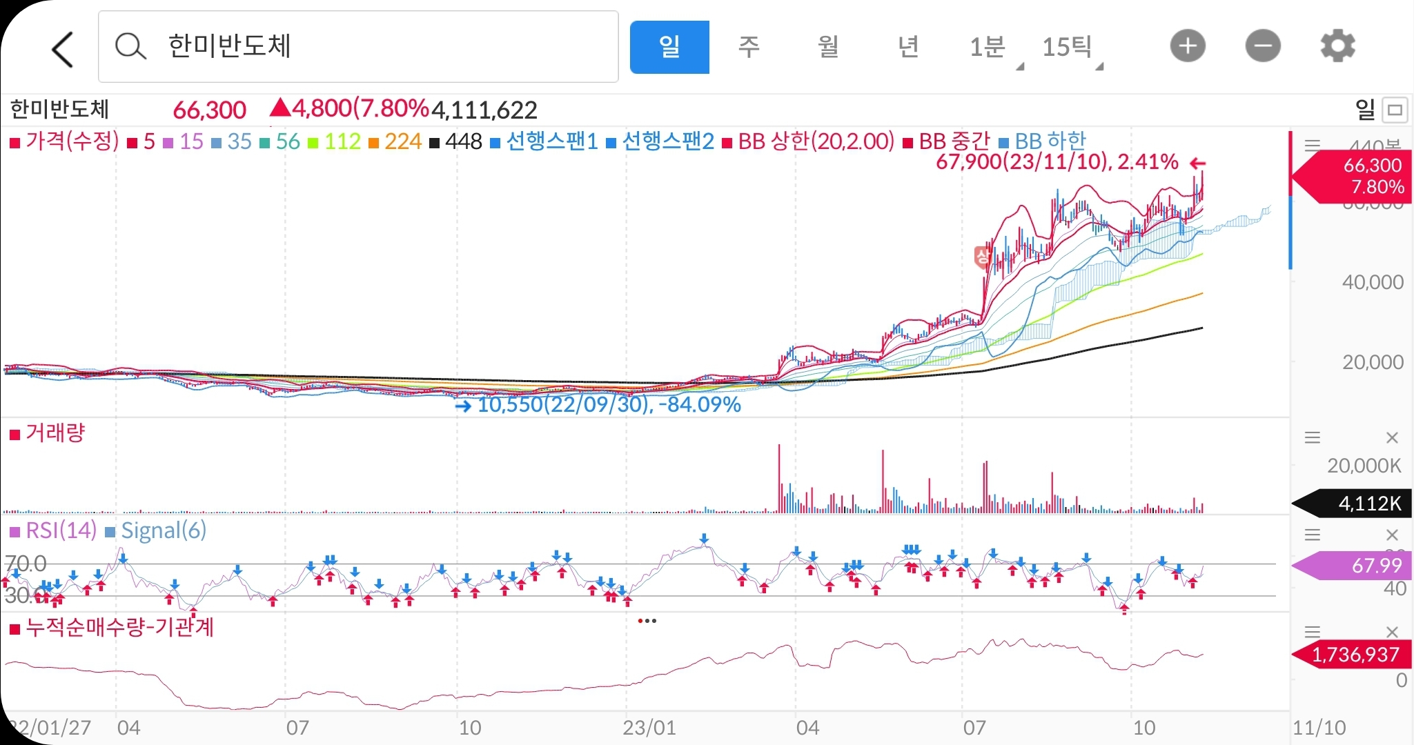Viewport: 1414px width, 745px height.
Task: Click the RSI(14) legend label
Action: [x=53, y=530]
